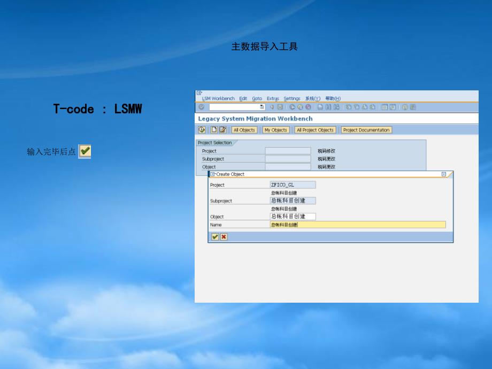Click the red Cancel icon in standard toolbar
The image size is (492, 369).
tap(308, 107)
